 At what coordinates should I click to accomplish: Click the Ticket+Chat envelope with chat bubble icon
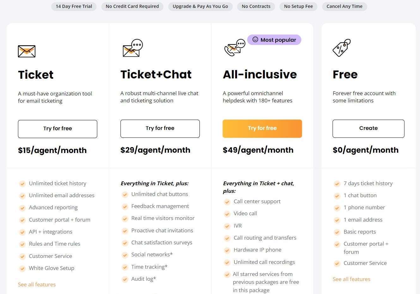[133, 48]
